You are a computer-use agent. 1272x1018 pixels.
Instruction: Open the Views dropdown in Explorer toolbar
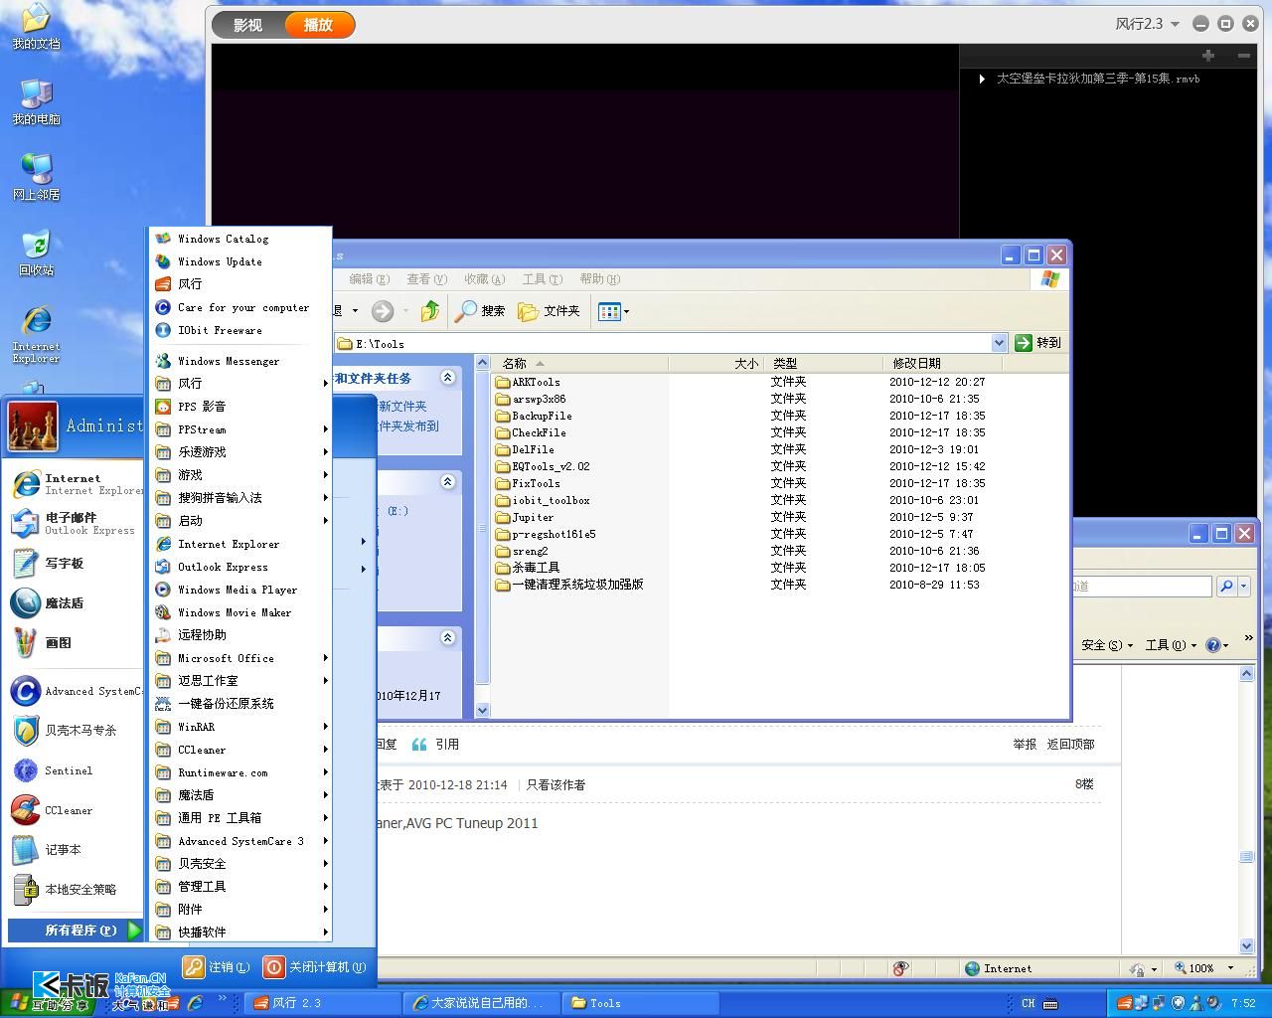(614, 311)
